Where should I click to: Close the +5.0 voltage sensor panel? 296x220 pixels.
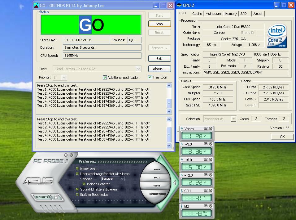pyautogui.click(x=211, y=159)
